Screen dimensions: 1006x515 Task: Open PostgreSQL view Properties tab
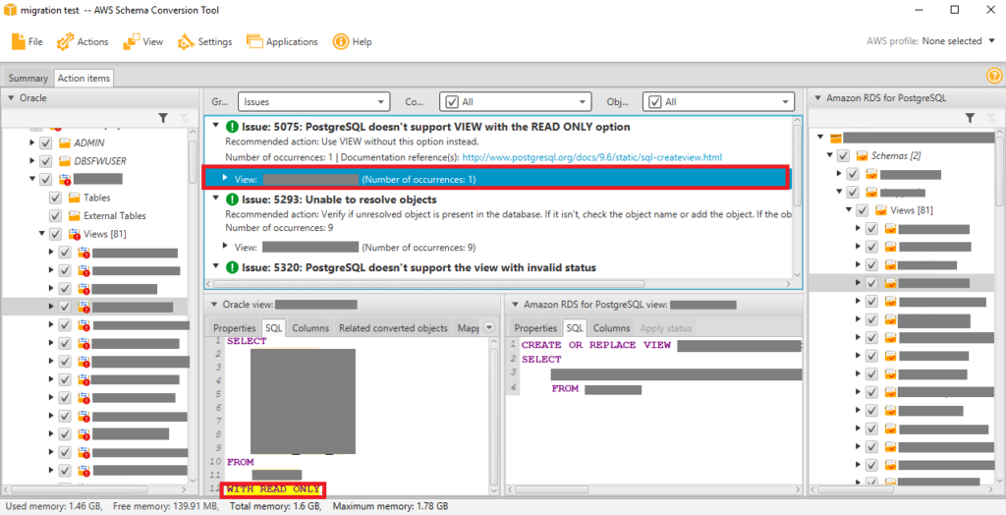point(535,328)
